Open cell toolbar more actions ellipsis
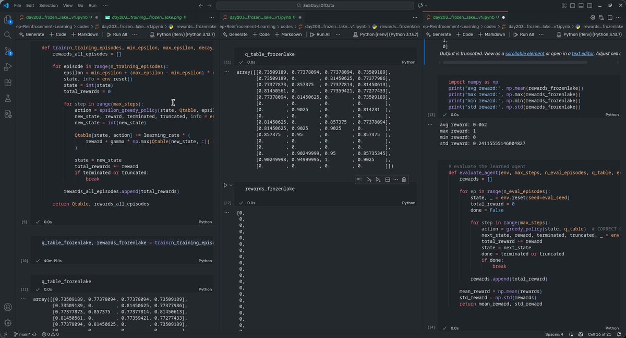Screen dimensions: 626x338 396,180
